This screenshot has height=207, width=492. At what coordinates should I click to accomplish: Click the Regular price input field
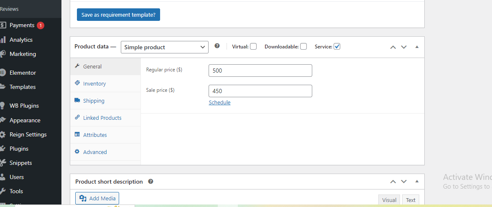pos(260,71)
